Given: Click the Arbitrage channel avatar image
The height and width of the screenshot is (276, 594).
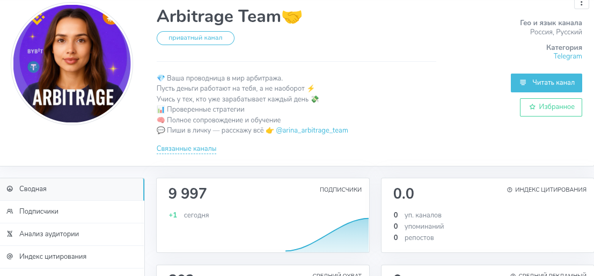Looking at the screenshot, I should 72,64.
